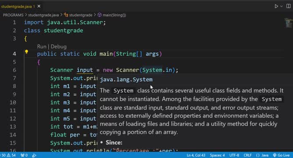Select the UTF-8 encoding indicator

pyautogui.click(x=234, y=155)
